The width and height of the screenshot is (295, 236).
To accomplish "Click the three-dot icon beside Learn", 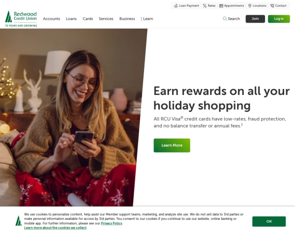I will (x=141, y=19).
